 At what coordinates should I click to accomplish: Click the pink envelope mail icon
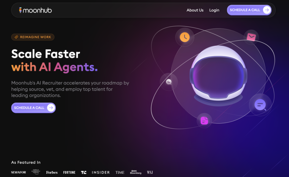tap(251, 37)
